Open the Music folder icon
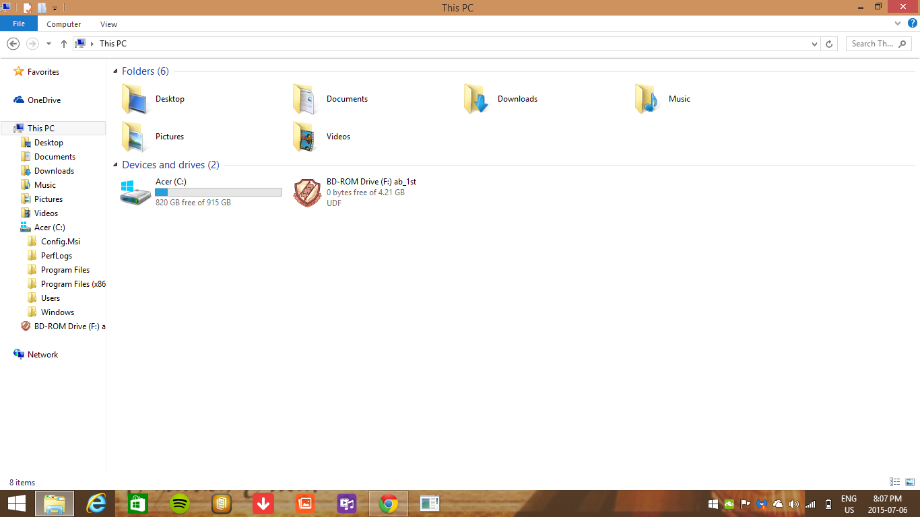Image resolution: width=920 pixels, height=517 pixels. [647, 99]
